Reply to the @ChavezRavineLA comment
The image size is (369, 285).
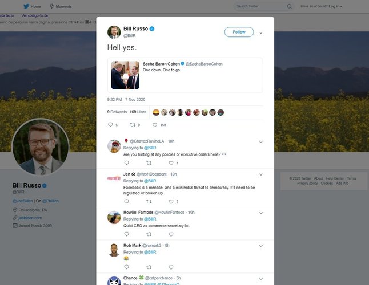[x=126, y=162]
